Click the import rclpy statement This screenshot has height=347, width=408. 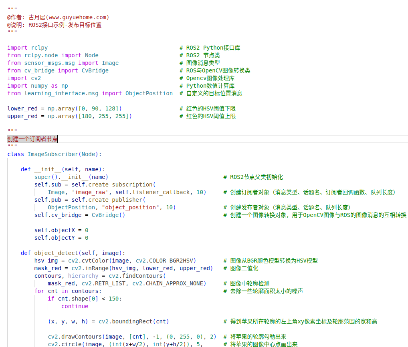click(28, 48)
